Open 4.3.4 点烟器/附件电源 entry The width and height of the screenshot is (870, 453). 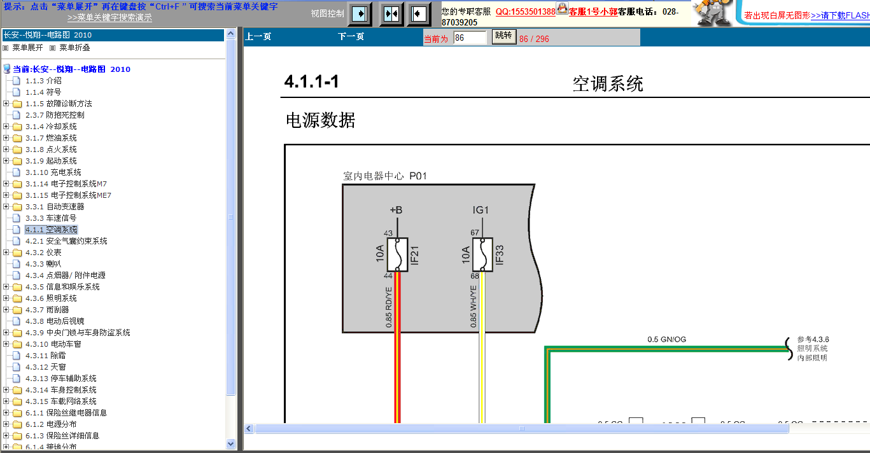66,275
